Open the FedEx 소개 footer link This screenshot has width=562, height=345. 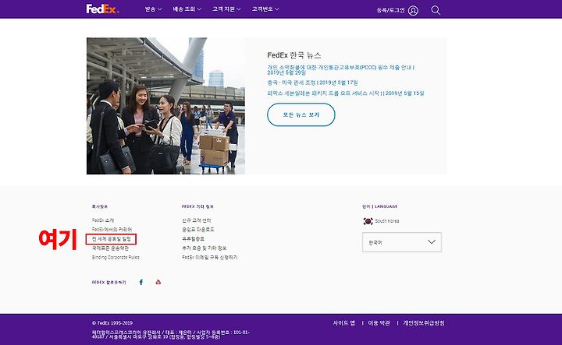pyautogui.click(x=103, y=220)
